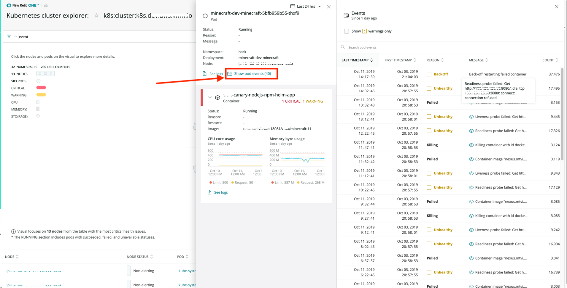Sort events by REASON column
This screenshot has width=567, height=288.
click(435, 60)
